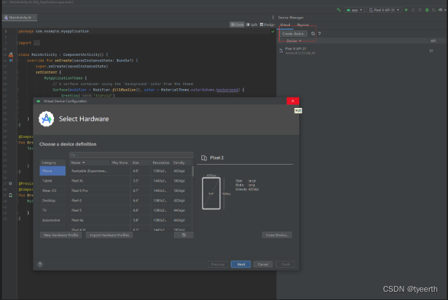The width and height of the screenshot is (448, 300).
Task: Select the Pixel 6 Pro row
Action: click(x=130, y=191)
